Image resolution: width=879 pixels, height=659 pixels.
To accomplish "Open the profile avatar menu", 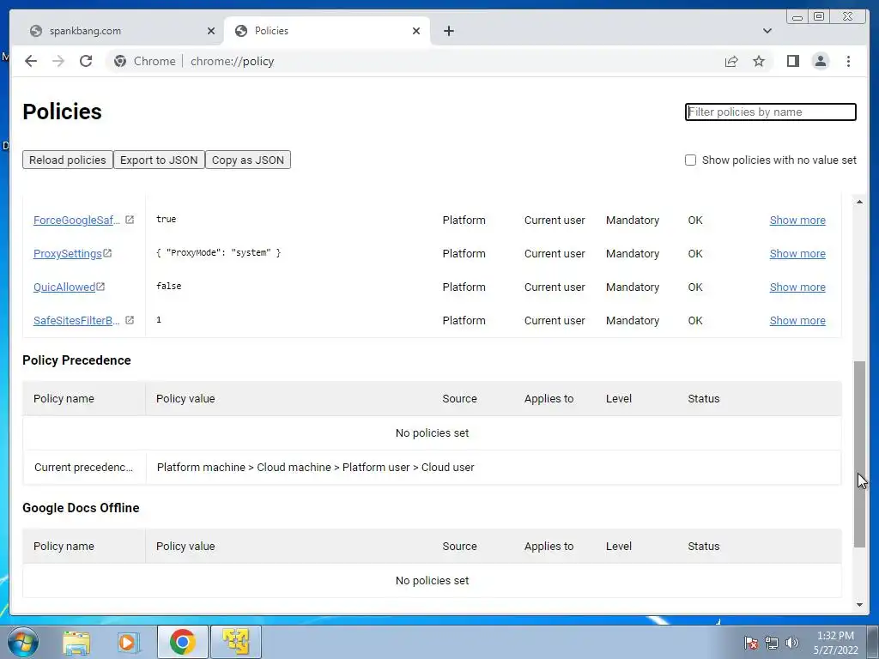I will pos(820,61).
